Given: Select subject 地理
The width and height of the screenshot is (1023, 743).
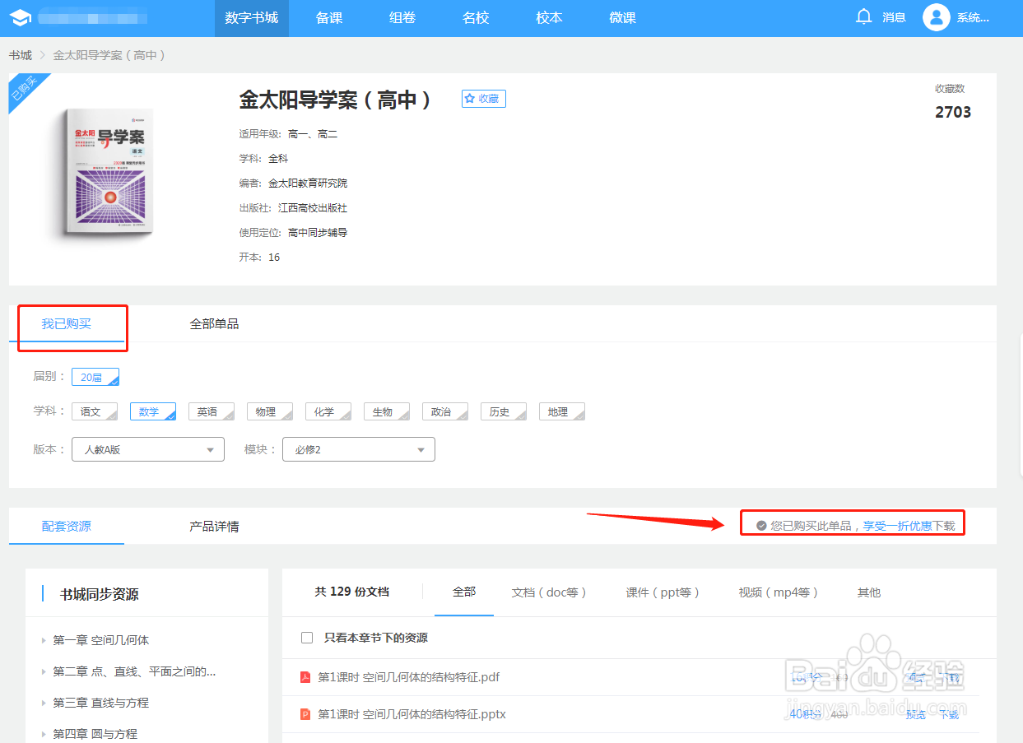Looking at the screenshot, I should click(x=562, y=411).
